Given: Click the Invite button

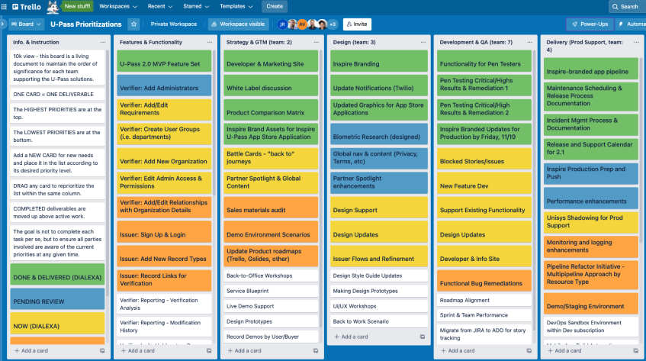Looking at the screenshot, I should point(357,24).
